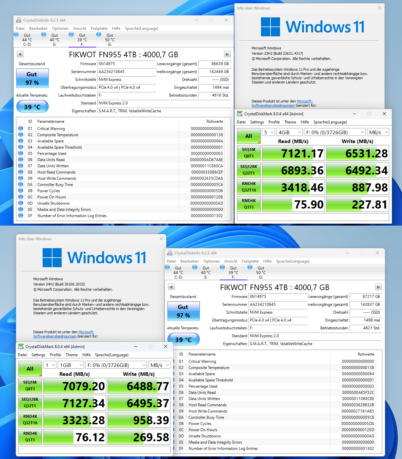Viewport: 402px width, 459px height.
Task: Click next-disk arrow in lower CrystalDiskInfo window
Action: [378, 287]
